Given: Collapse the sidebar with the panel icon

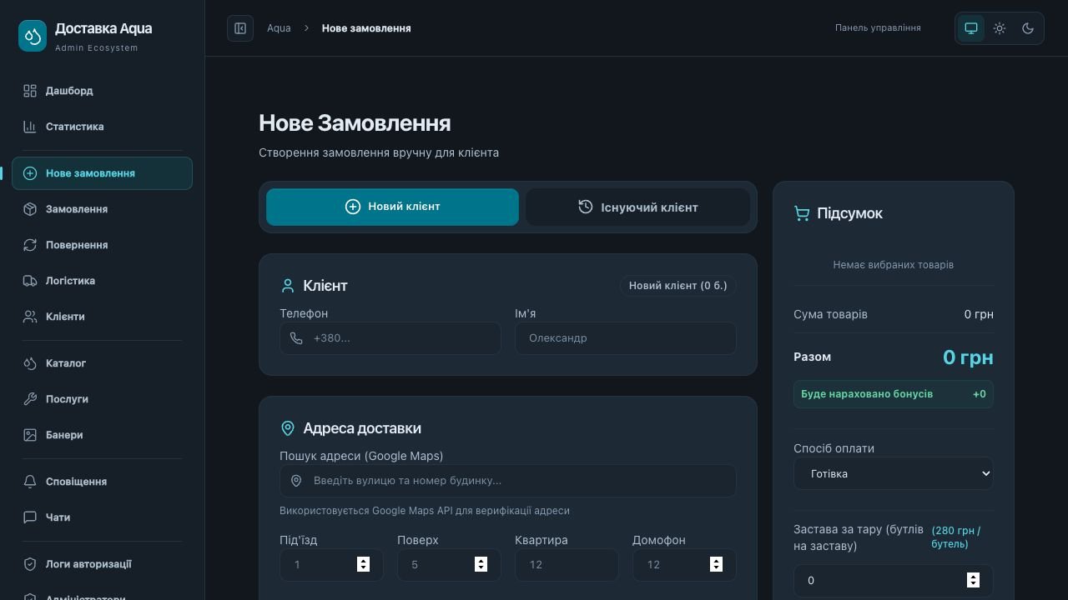Looking at the screenshot, I should tap(240, 28).
